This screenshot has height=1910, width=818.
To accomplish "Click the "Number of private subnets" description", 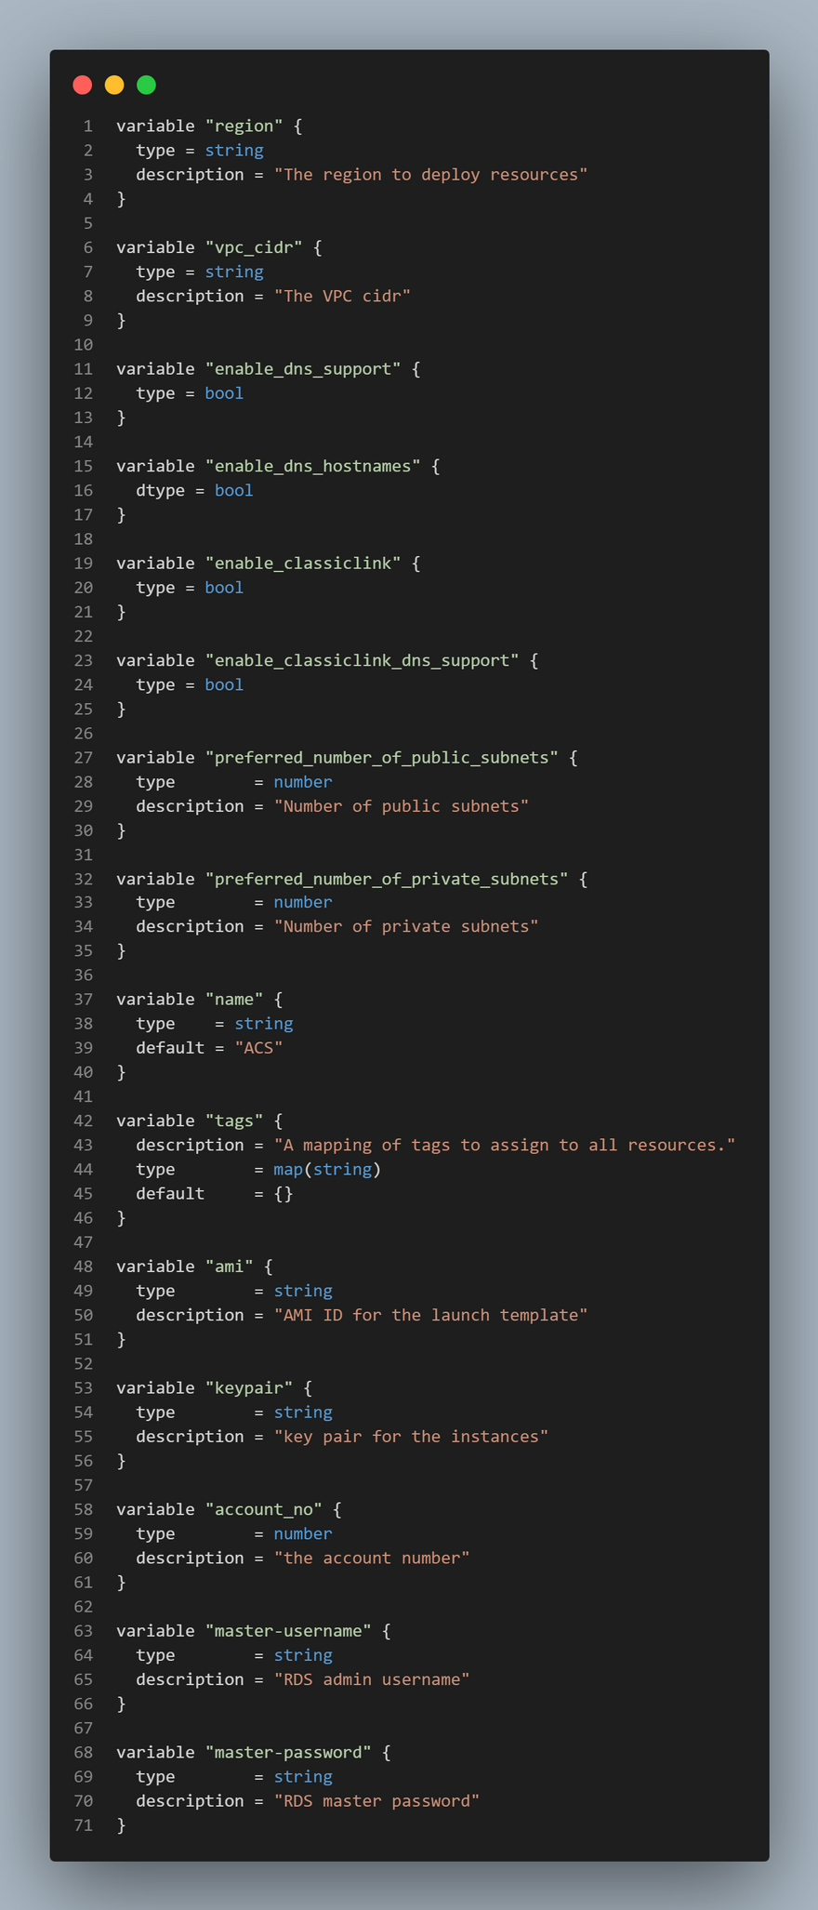I will [x=406, y=926].
